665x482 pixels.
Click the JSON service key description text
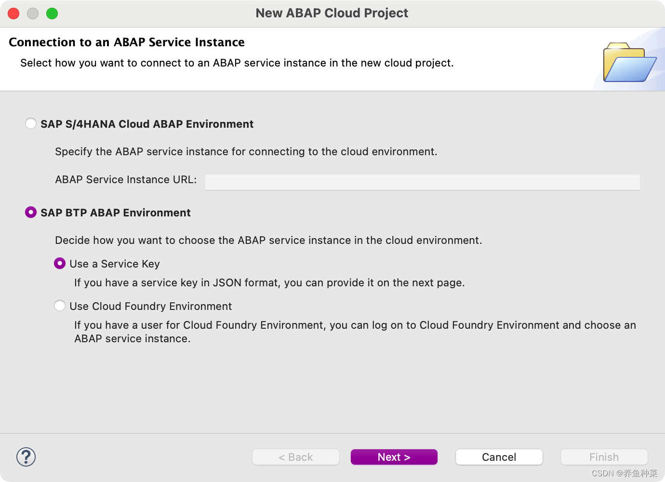pos(269,283)
